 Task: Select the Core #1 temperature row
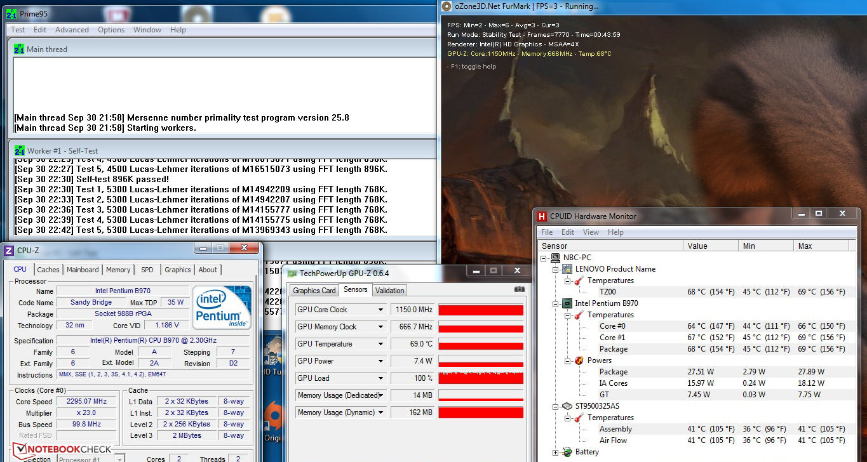[x=696, y=338]
